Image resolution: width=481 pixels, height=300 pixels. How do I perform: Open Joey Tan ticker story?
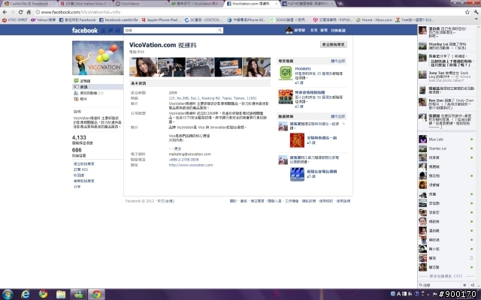tap(446, 75)
